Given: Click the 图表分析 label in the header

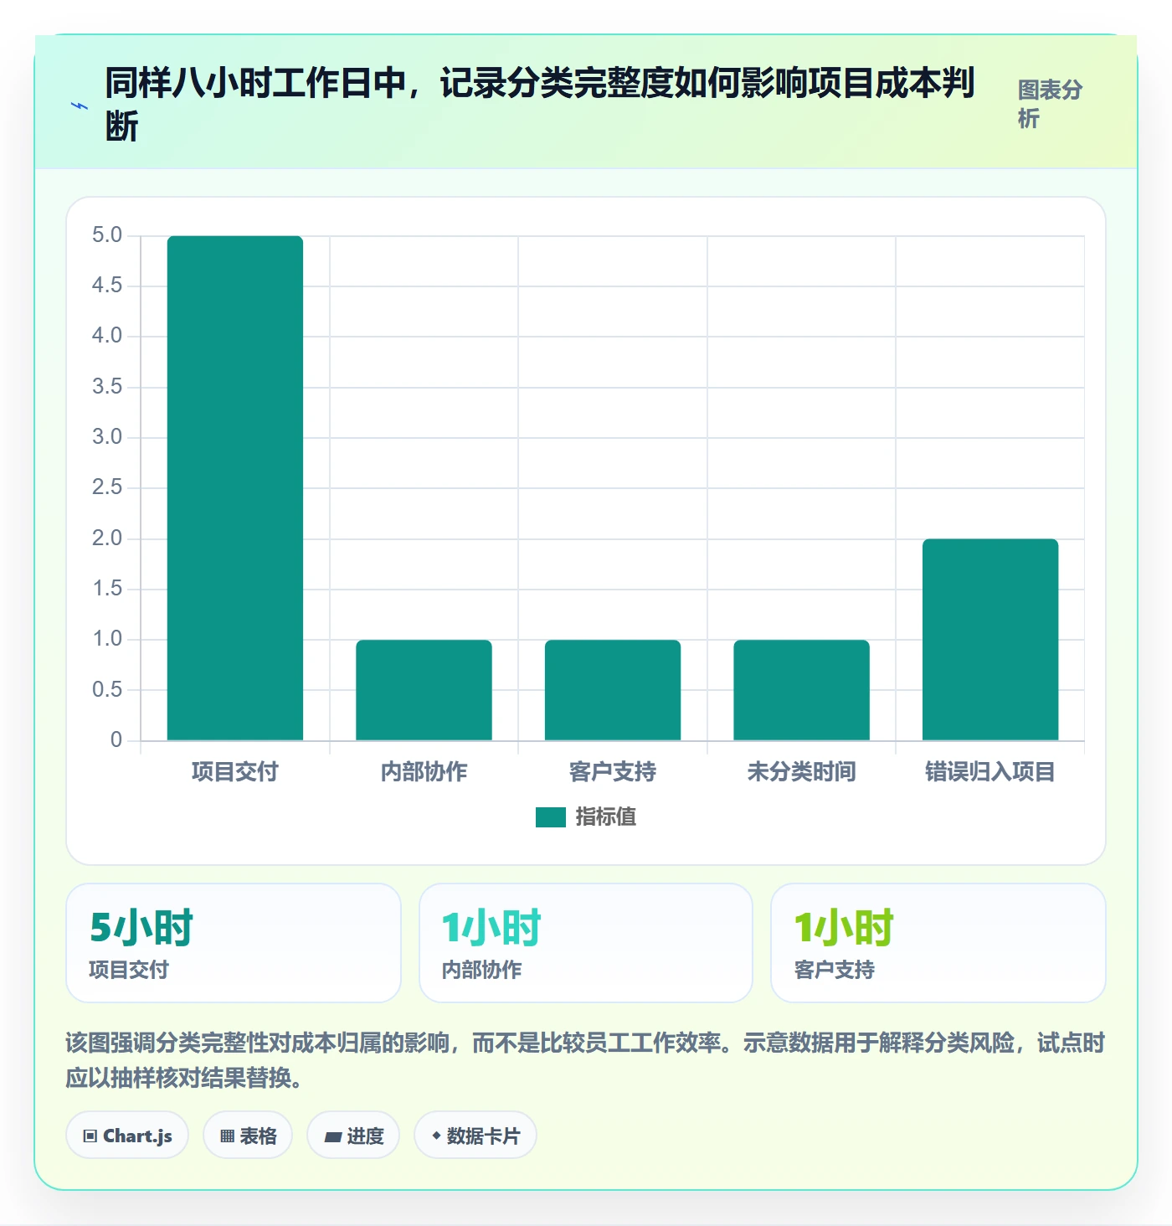Looking at the screenshot, I should pyautogui.click(x=1050, y=104).
